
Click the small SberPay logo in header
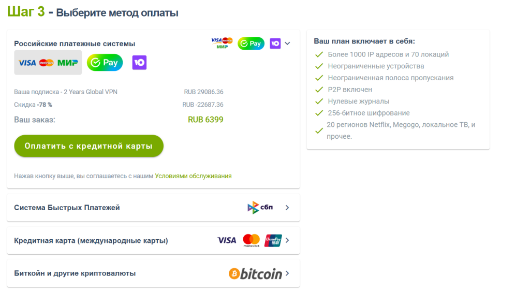click(x=251, y=43)
